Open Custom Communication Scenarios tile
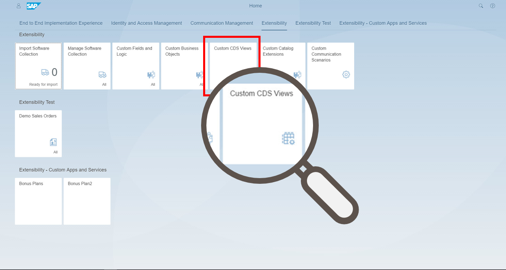 coord(331,66)
